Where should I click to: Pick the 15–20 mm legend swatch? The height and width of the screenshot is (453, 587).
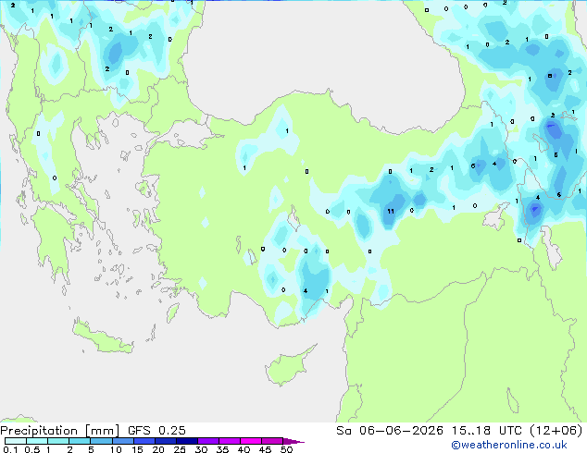(144, 441)
